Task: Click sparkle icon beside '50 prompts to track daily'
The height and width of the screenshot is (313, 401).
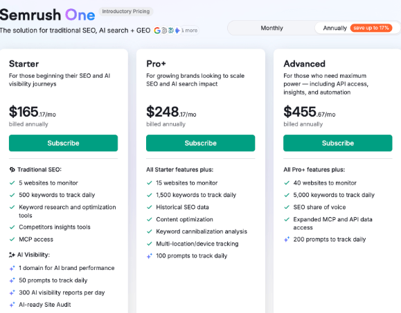Action: (12, 280)
